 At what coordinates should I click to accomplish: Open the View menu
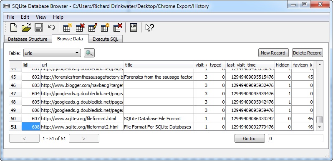(41, 17)
